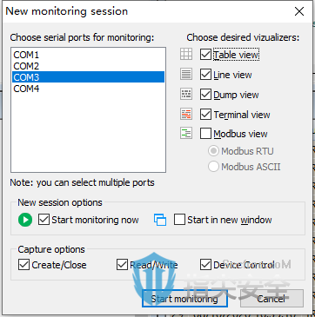Click the blue new window icon
This screenshot has height=317, width=315.
[x=160, y=220]
